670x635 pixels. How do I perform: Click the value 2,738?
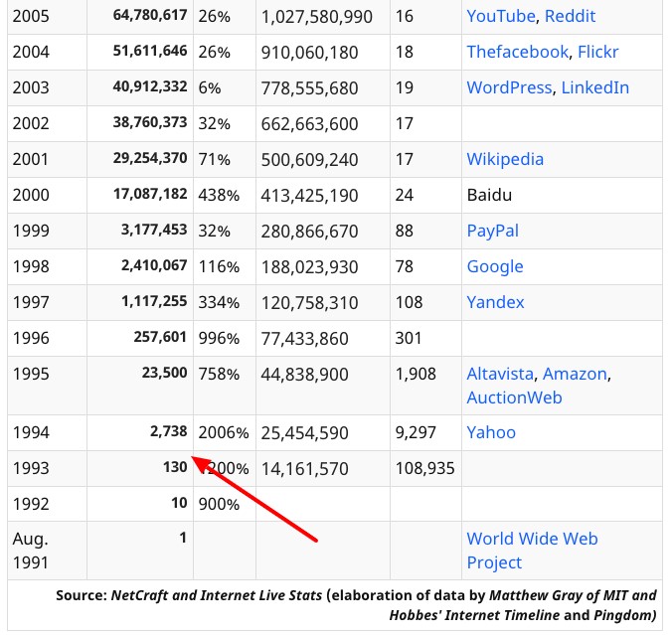click(168, 431)
